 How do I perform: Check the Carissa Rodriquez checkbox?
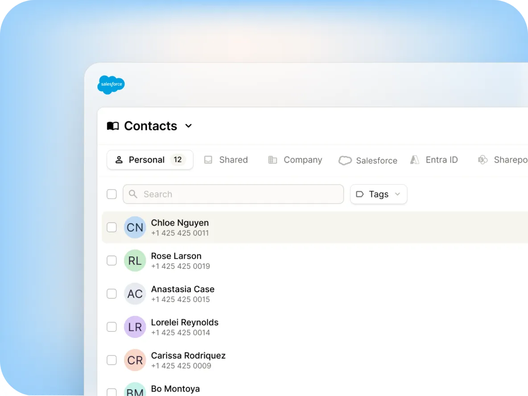coord(112,360)
